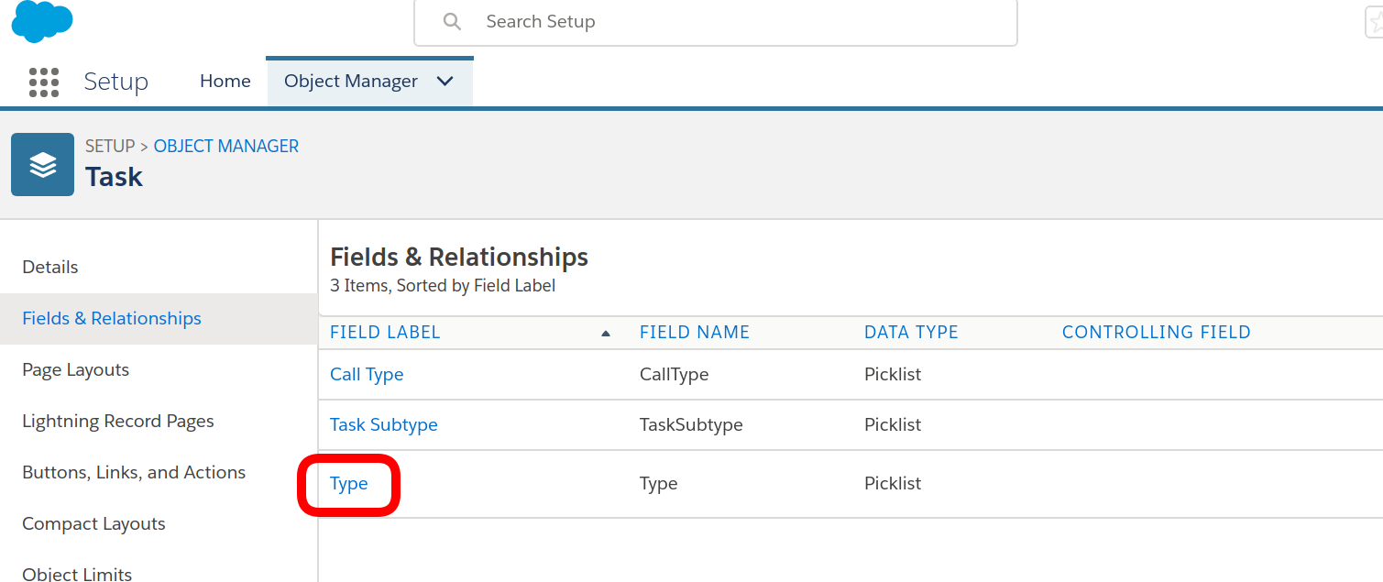Go to Page Layouts in sidebar
The image size is (1383, 582).
75,369
